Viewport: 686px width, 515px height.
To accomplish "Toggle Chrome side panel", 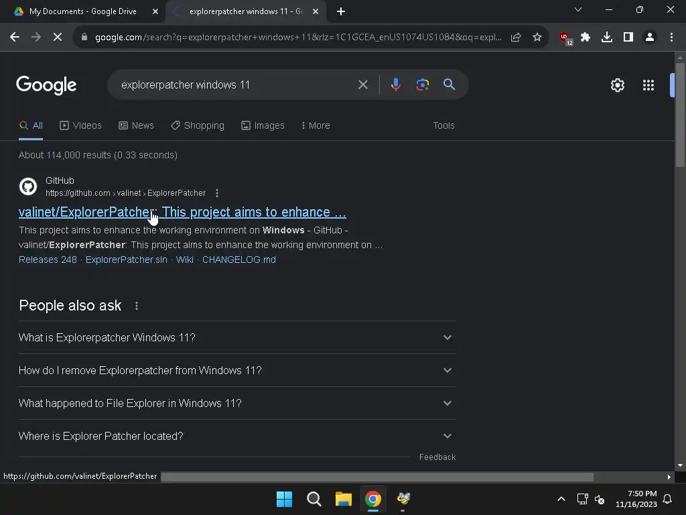I will tap(628, 38).
